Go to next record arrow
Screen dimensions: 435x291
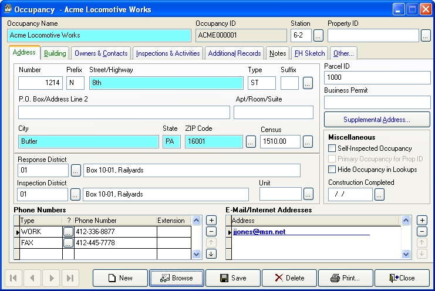pyautogui.click(x=51, y=278)
